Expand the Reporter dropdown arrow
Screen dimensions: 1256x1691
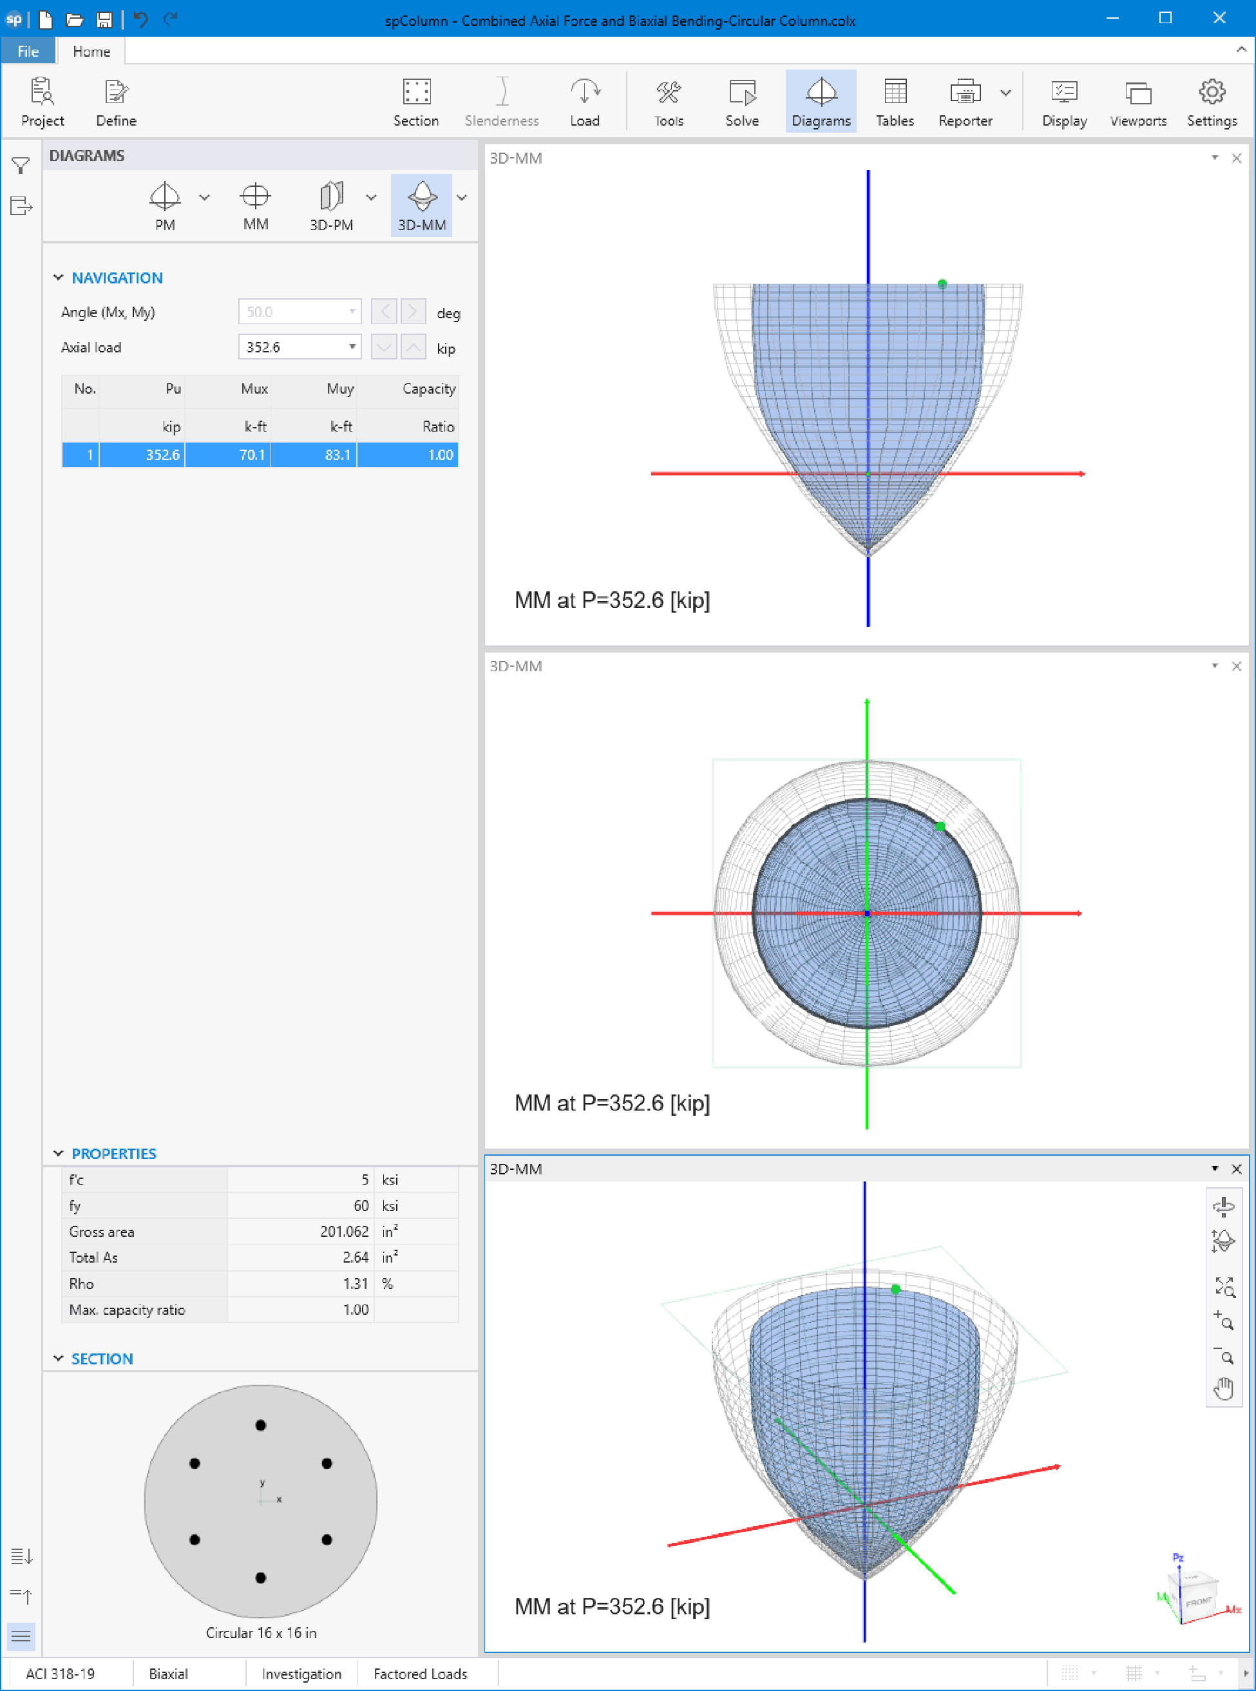coord(1006,93)
